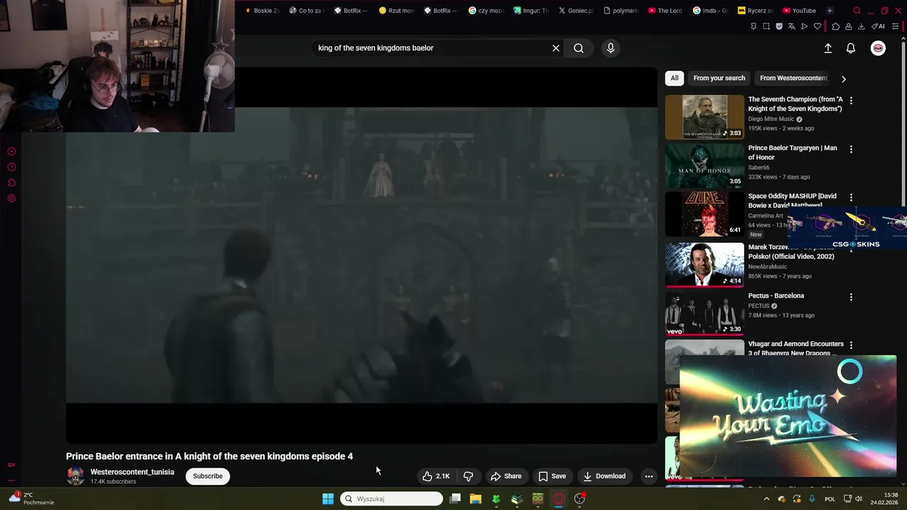Image resolution: width=907 pixels, height=510 pixels.
Task: Switch to The Lord YouTube browser tab
Action: coord(665,11)
